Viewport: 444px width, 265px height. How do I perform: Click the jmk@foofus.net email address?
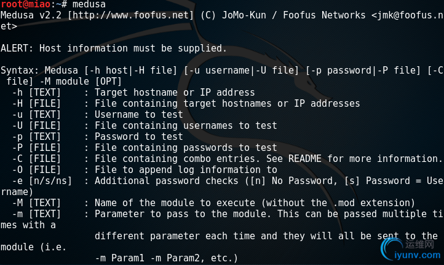coord(410,15)
